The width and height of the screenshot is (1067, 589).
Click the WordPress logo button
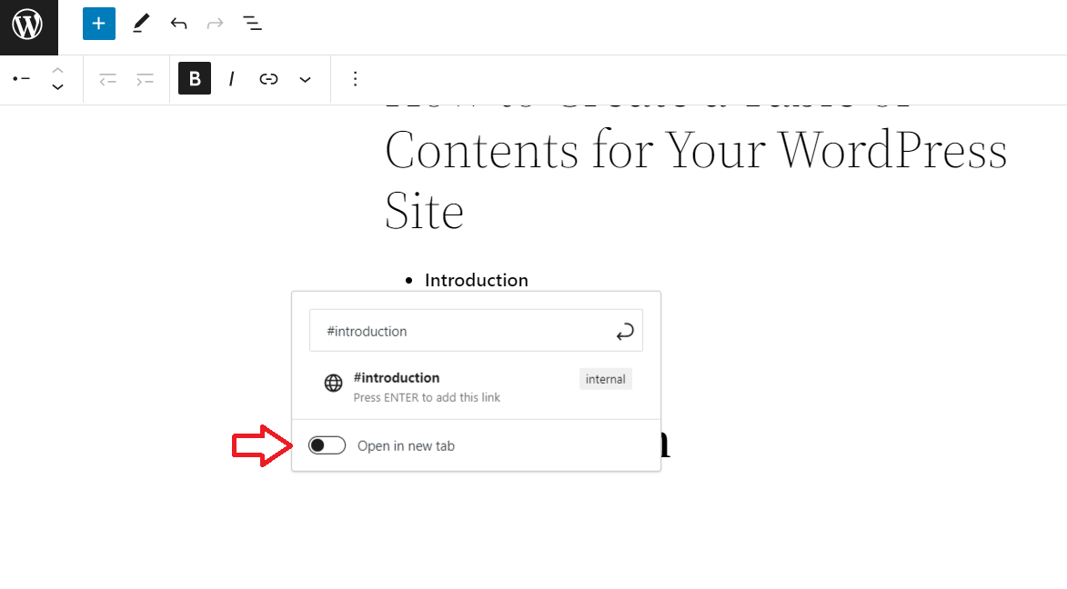coord(28,27)
